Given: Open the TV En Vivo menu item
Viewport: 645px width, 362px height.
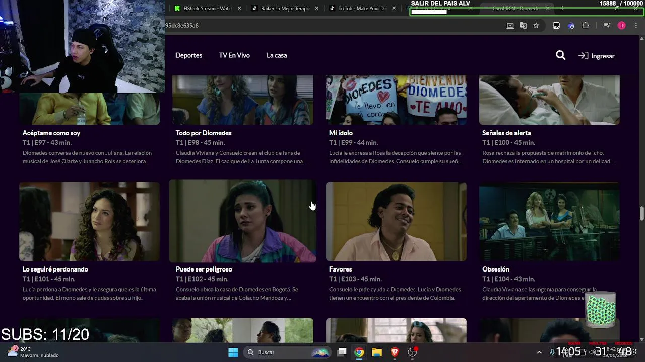Looking at the screenshot, I should tap(234, 55).
